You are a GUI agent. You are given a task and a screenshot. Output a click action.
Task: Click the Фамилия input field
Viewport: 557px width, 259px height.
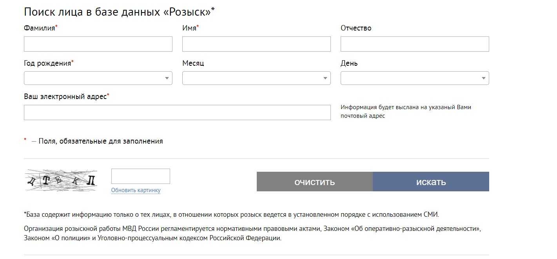coord(98,44)
